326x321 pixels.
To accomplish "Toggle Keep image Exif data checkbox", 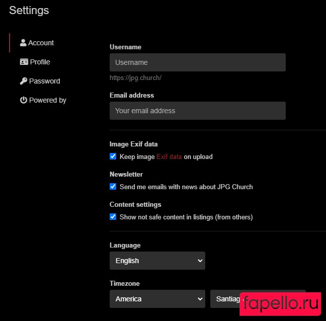I will click(x=113, y=156).
